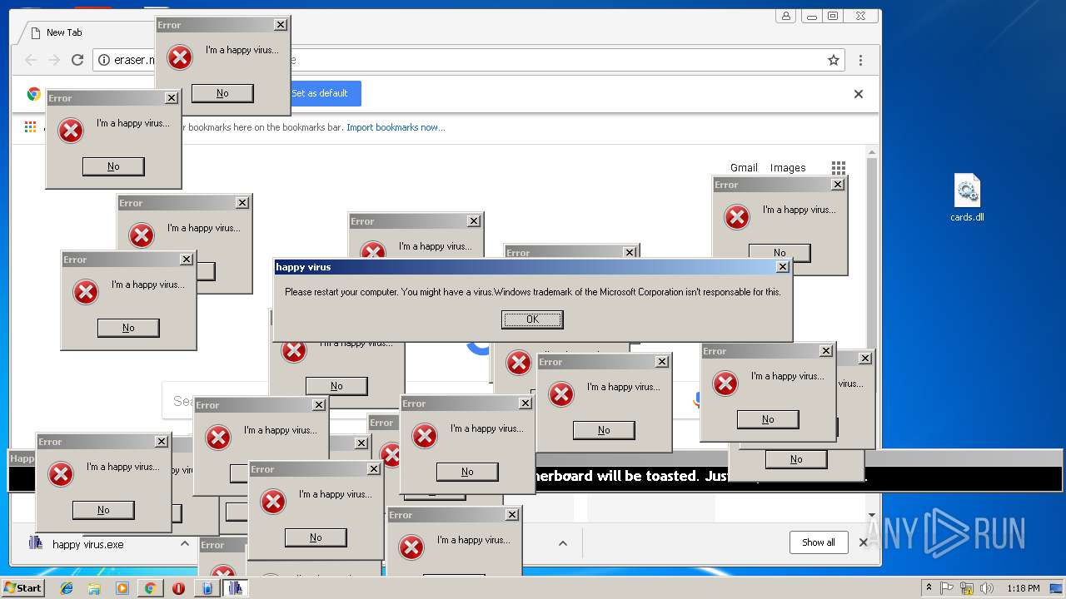
Task: Open the network tray icon
Action: (x=967, y=588)
